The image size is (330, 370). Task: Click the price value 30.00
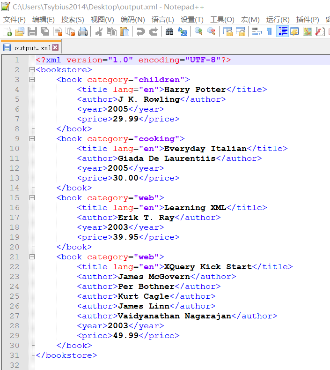(x=125, y=178)
